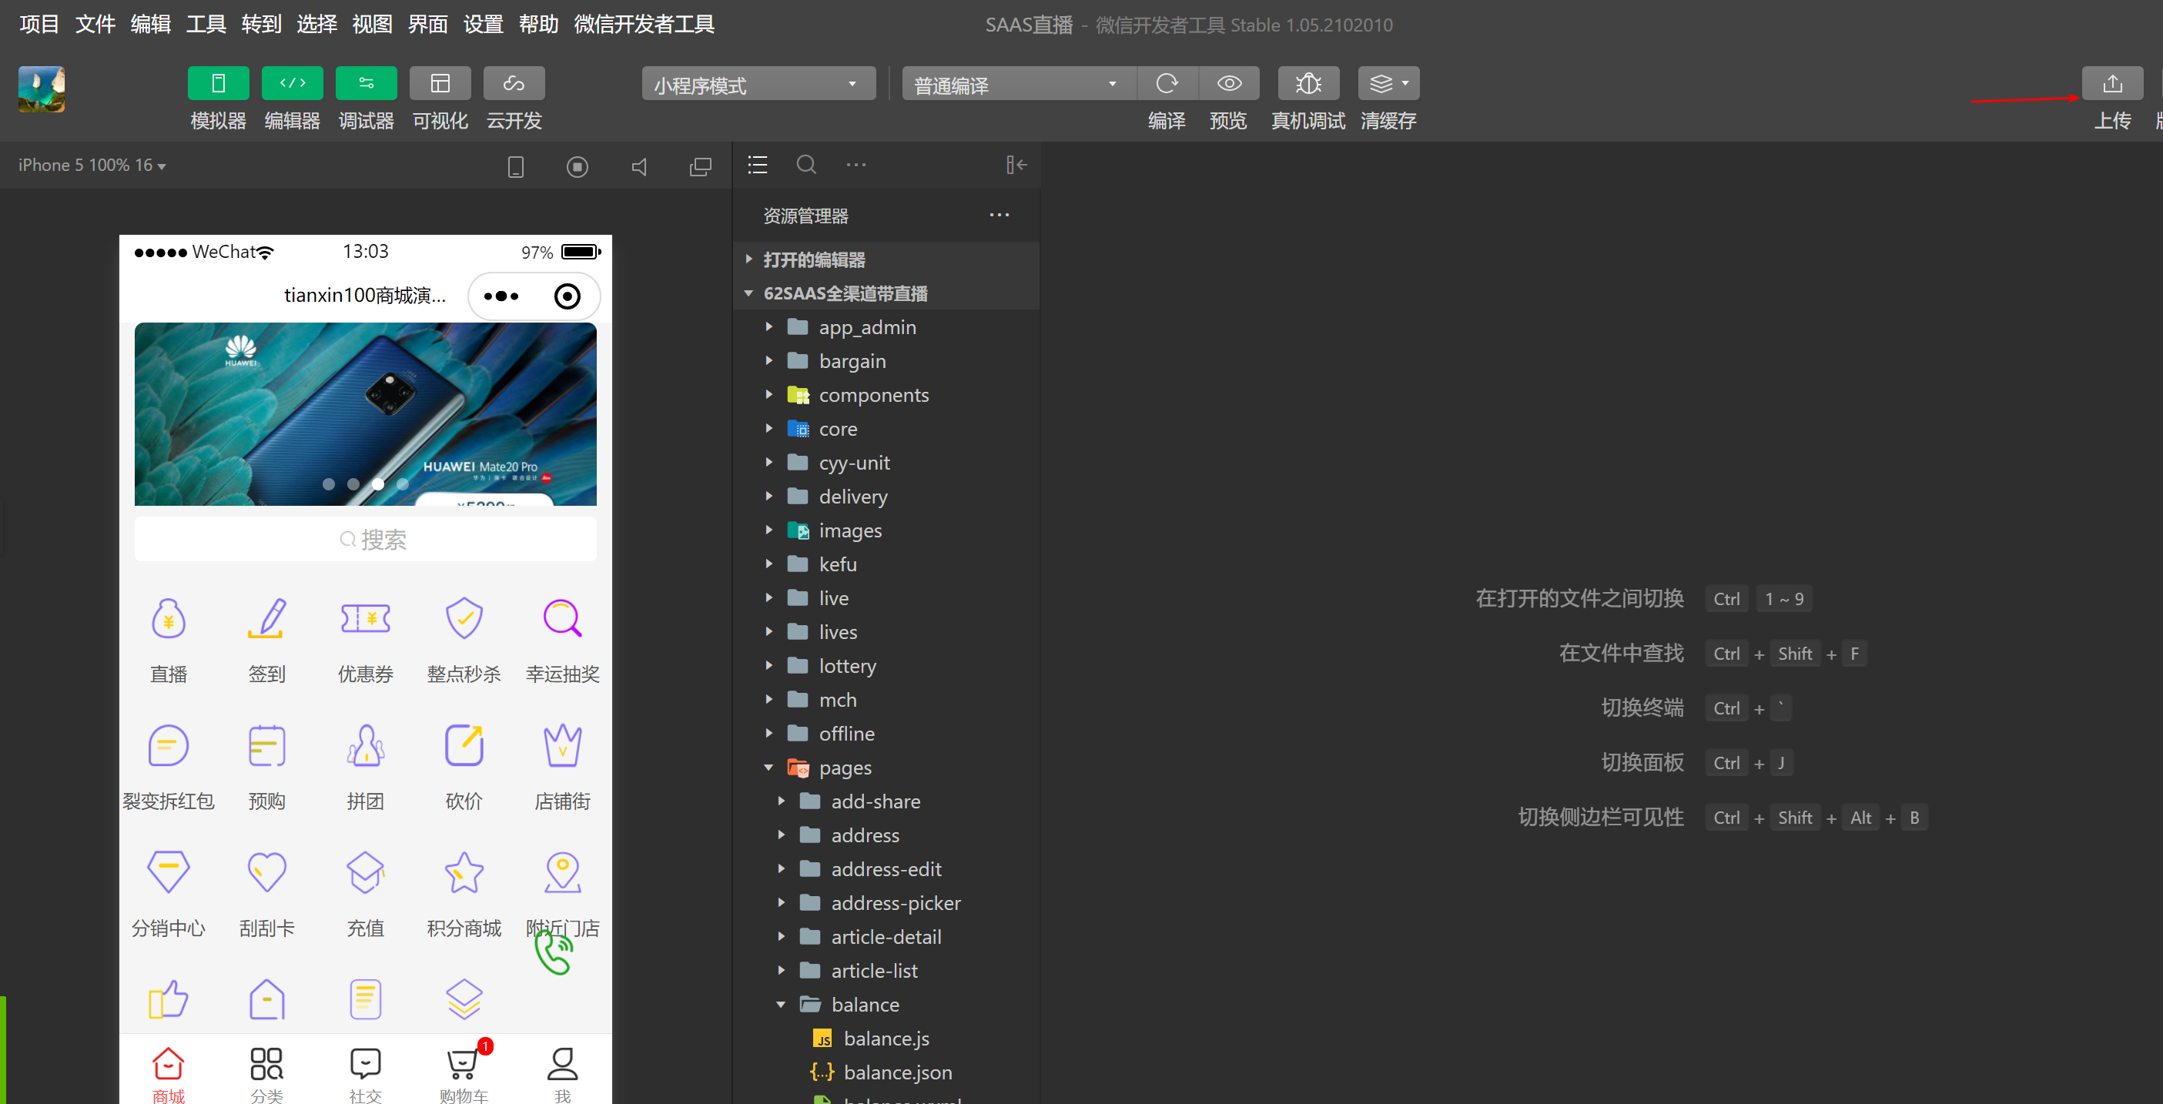This screenshot has width=2163, height=1104.
Task: Expand the 打开的编辑器 section
Action: (886, 259)
